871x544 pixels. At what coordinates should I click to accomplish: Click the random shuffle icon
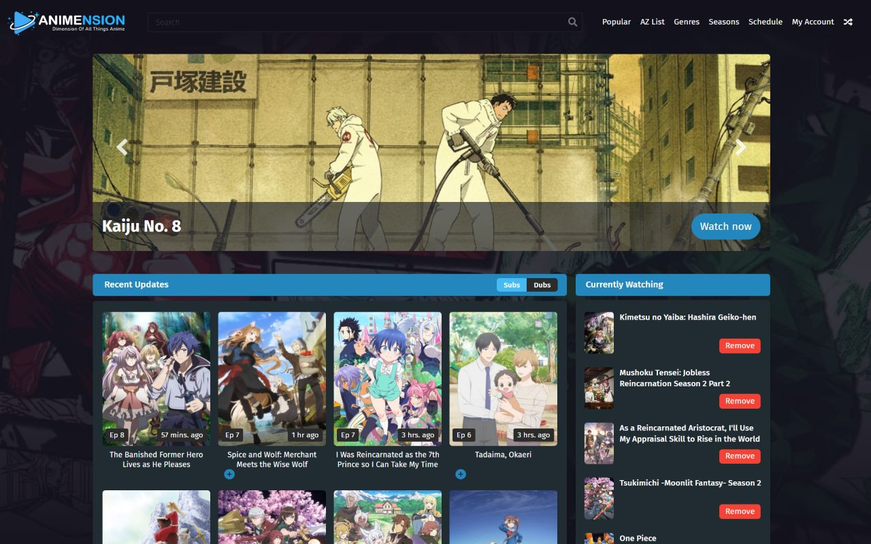point(848,22)
